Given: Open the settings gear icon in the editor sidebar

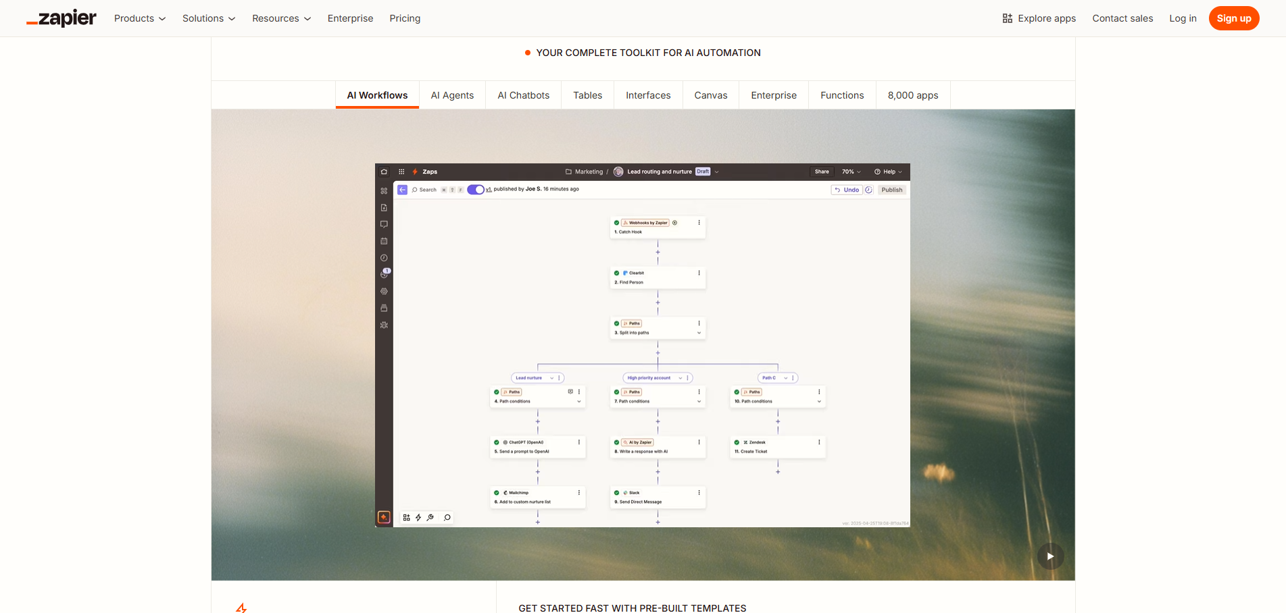Looking at the screenshot, I should 384,291.
